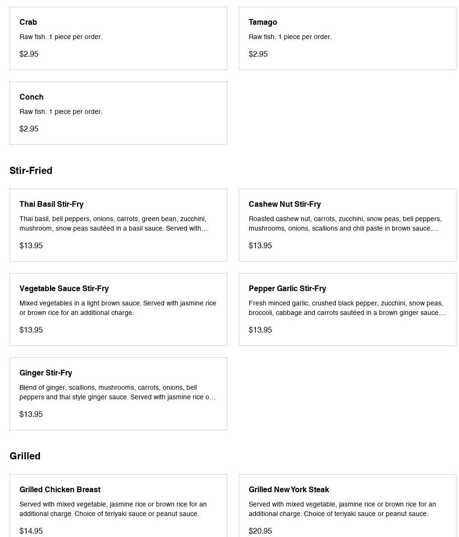The width and height of the screenshot is (459, 537).
Task: Click the Vegetable Sauce Stir-Fry description
Action: pyautogui.click(x=117, y=308)
